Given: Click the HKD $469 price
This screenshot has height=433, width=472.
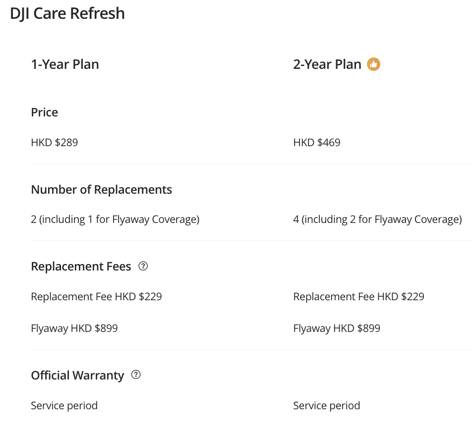Looking at the screenshot, I should coord(317,143).
